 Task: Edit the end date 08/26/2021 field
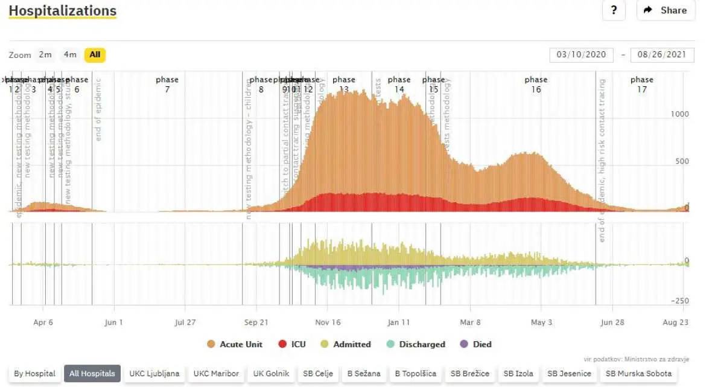click(662, 55)
